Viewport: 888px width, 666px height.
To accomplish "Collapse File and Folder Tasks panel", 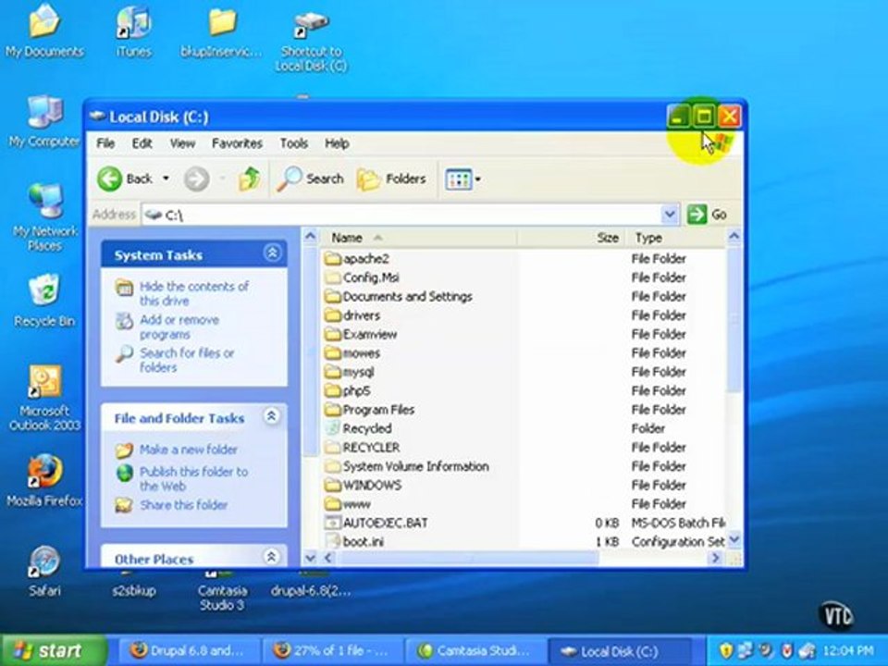I will [x=271, y=417].
